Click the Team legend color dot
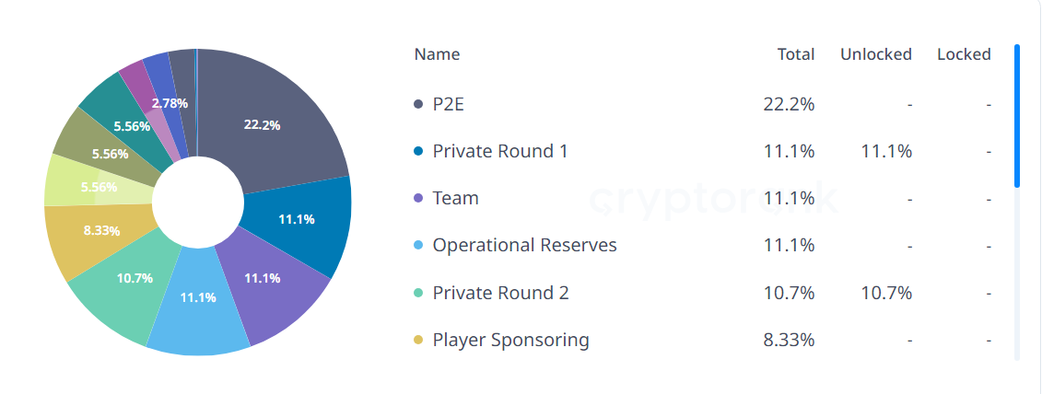This screenshot has height=394, width=1042. click(x=418, y=198)
